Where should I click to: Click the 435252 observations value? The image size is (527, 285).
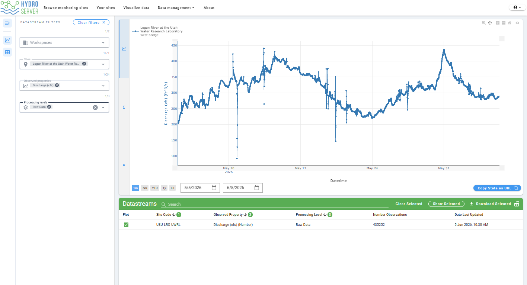380,225
